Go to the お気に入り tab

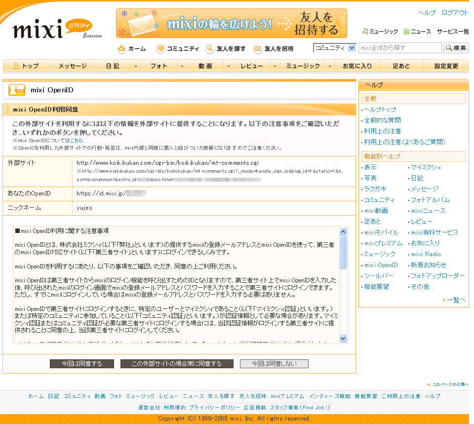click(x=357, y=66)
